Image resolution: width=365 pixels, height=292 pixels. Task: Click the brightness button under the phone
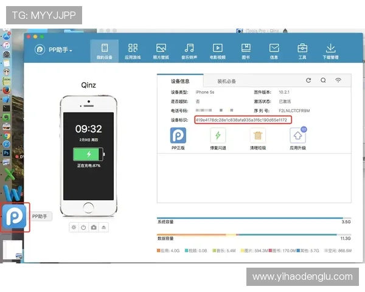(74, 228)
